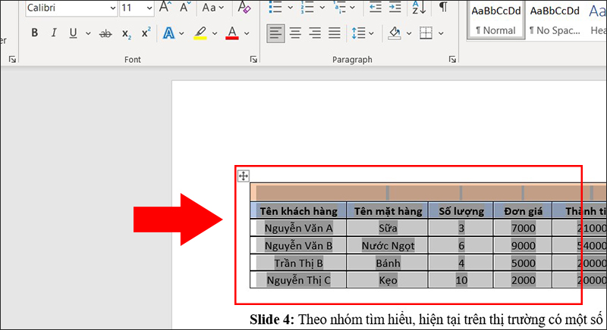
Task: Click the Nguyễn Văn A table cell
Action: (298, 228)
